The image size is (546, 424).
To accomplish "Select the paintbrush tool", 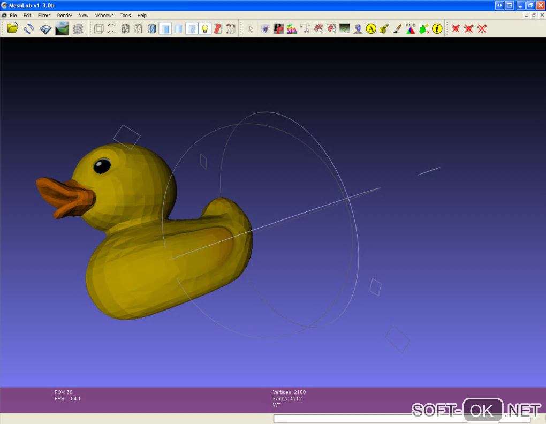I will 397,28.
